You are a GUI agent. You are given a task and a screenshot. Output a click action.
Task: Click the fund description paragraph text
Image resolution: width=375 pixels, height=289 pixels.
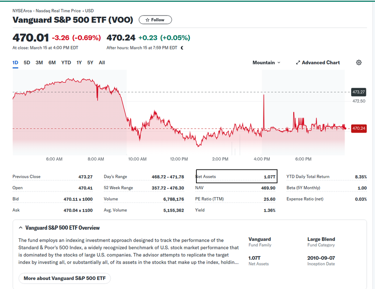(x=129, y=251)
